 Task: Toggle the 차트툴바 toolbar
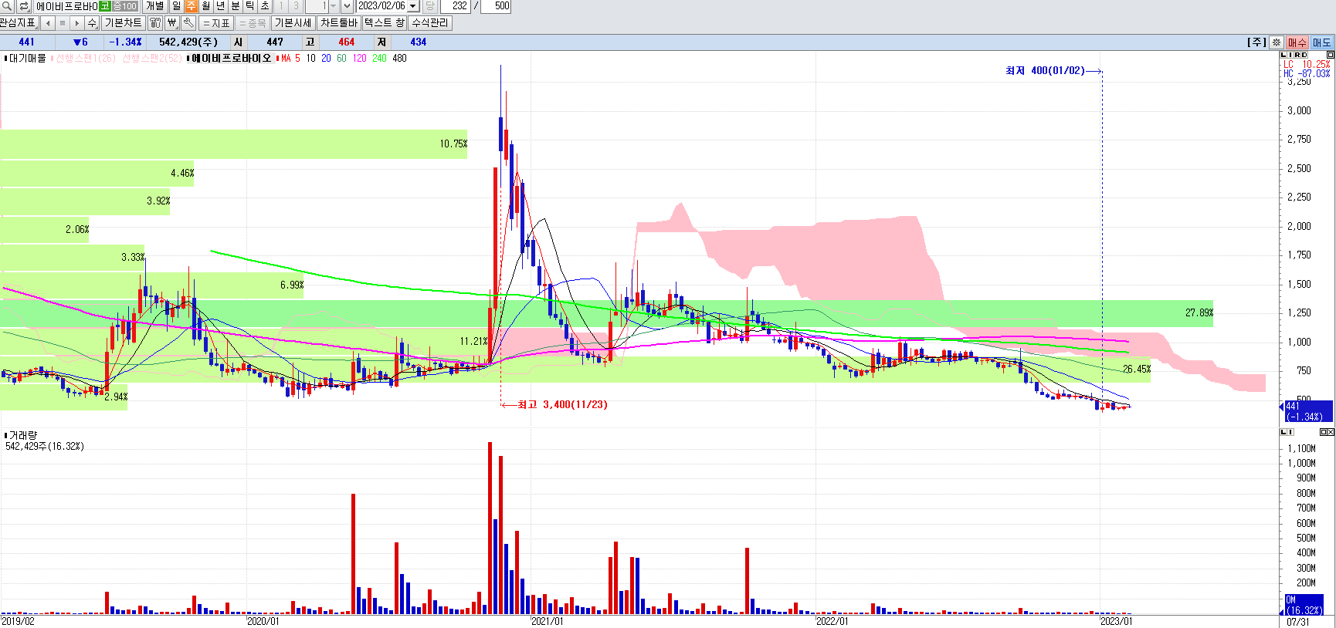338,23
